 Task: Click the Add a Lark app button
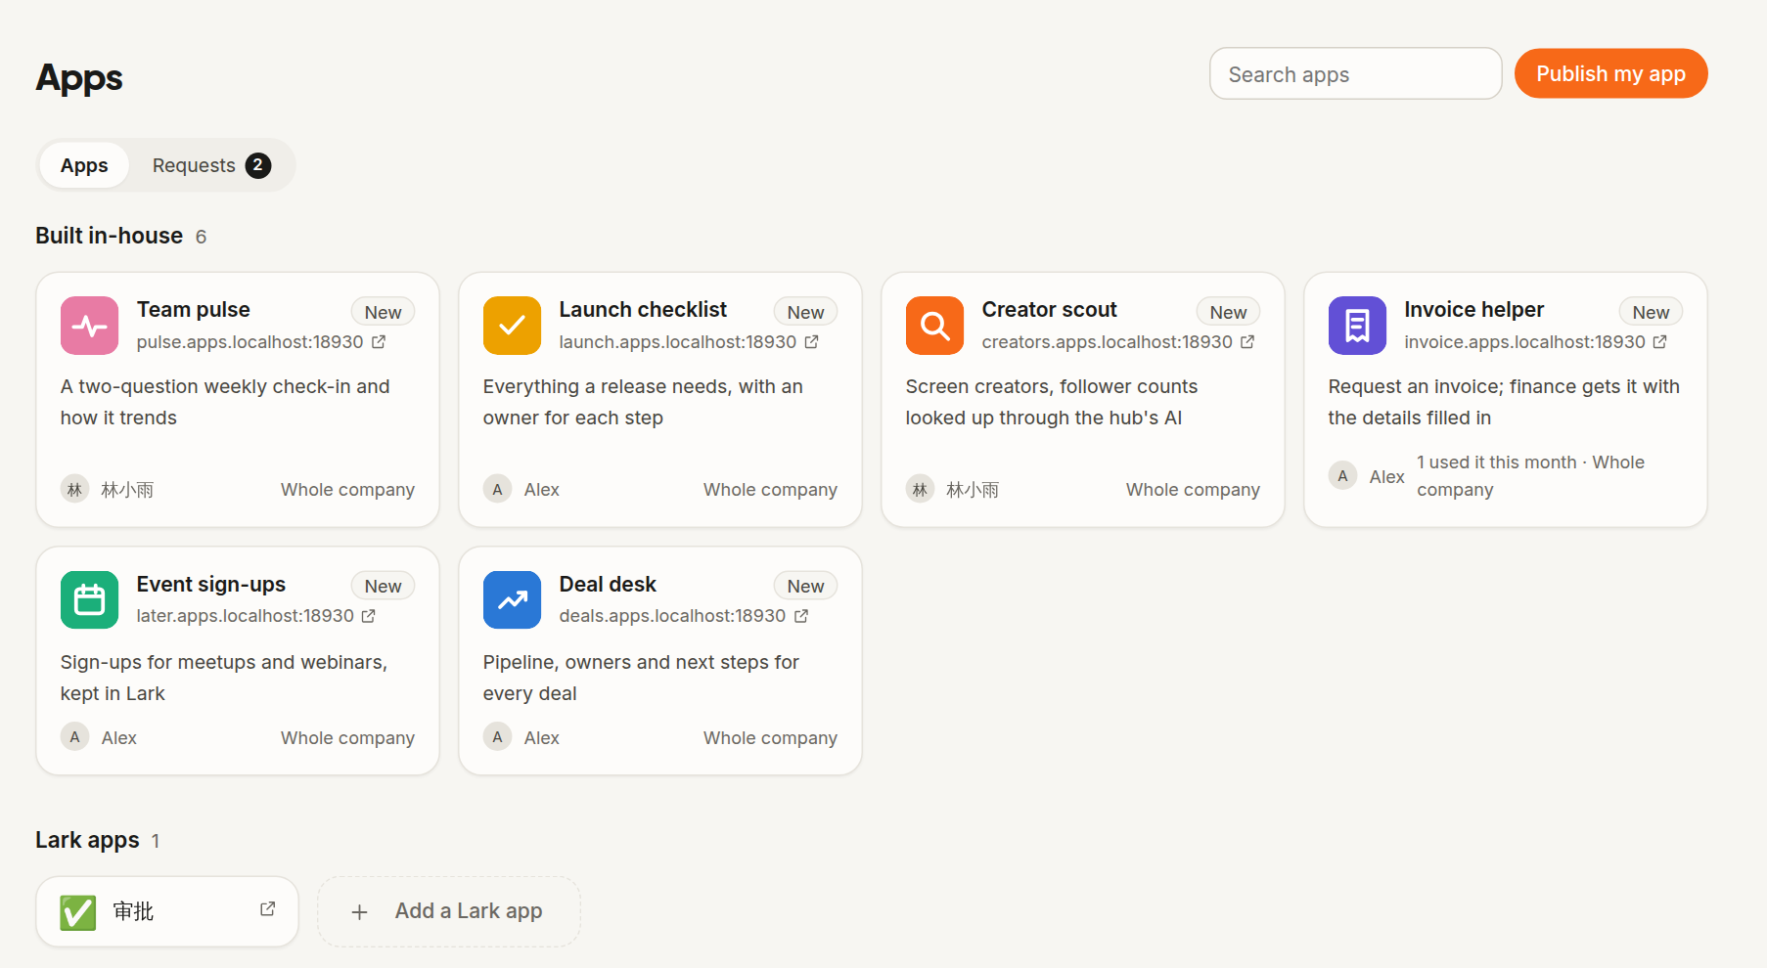pos(449,911)
